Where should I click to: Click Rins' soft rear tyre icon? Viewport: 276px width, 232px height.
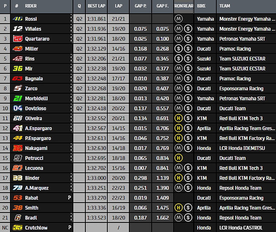pos(188,59)
